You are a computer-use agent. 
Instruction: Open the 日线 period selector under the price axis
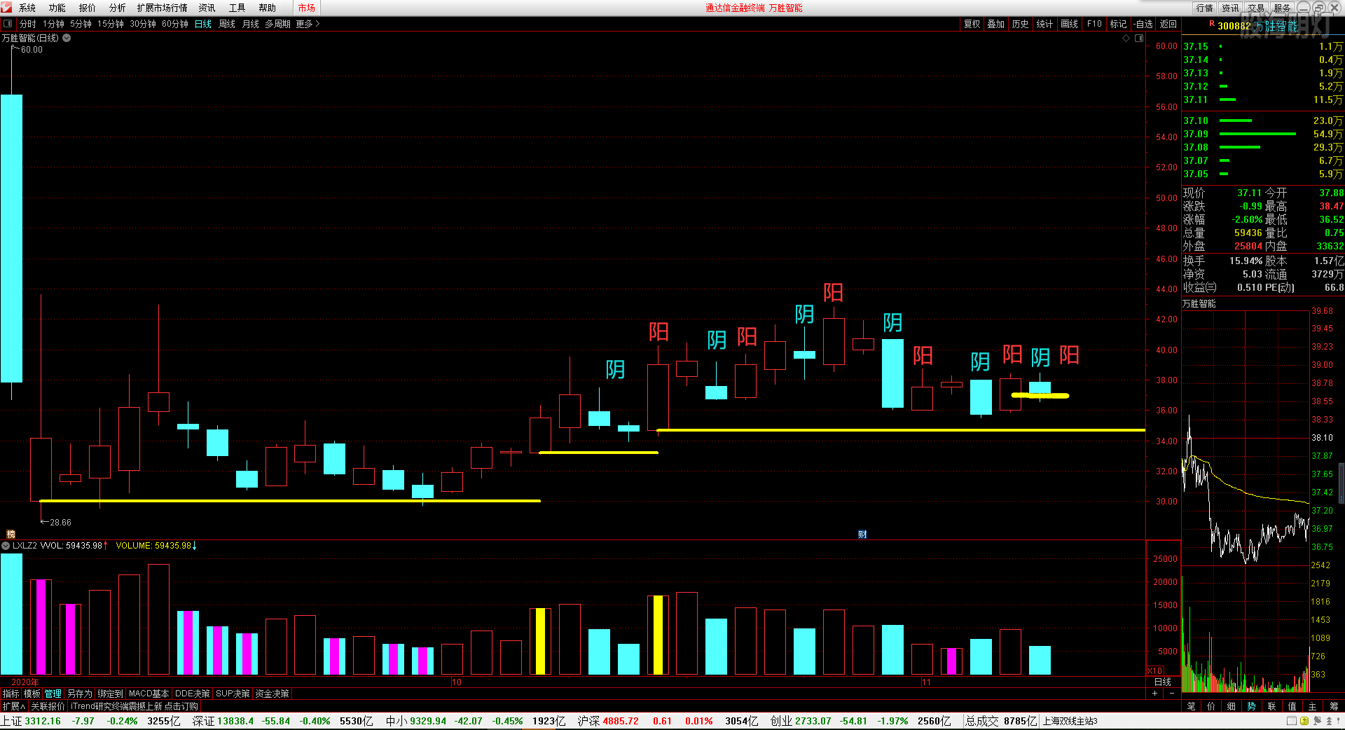(x=1163, y=682)
